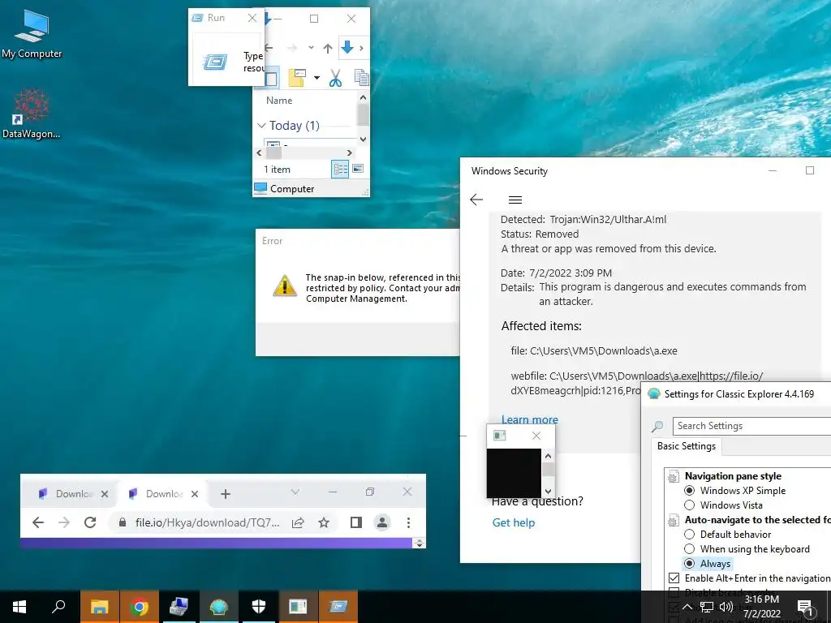This screenshot has width=831, height=623.
Task: Open the notification center
Action: tap(805, 607)
